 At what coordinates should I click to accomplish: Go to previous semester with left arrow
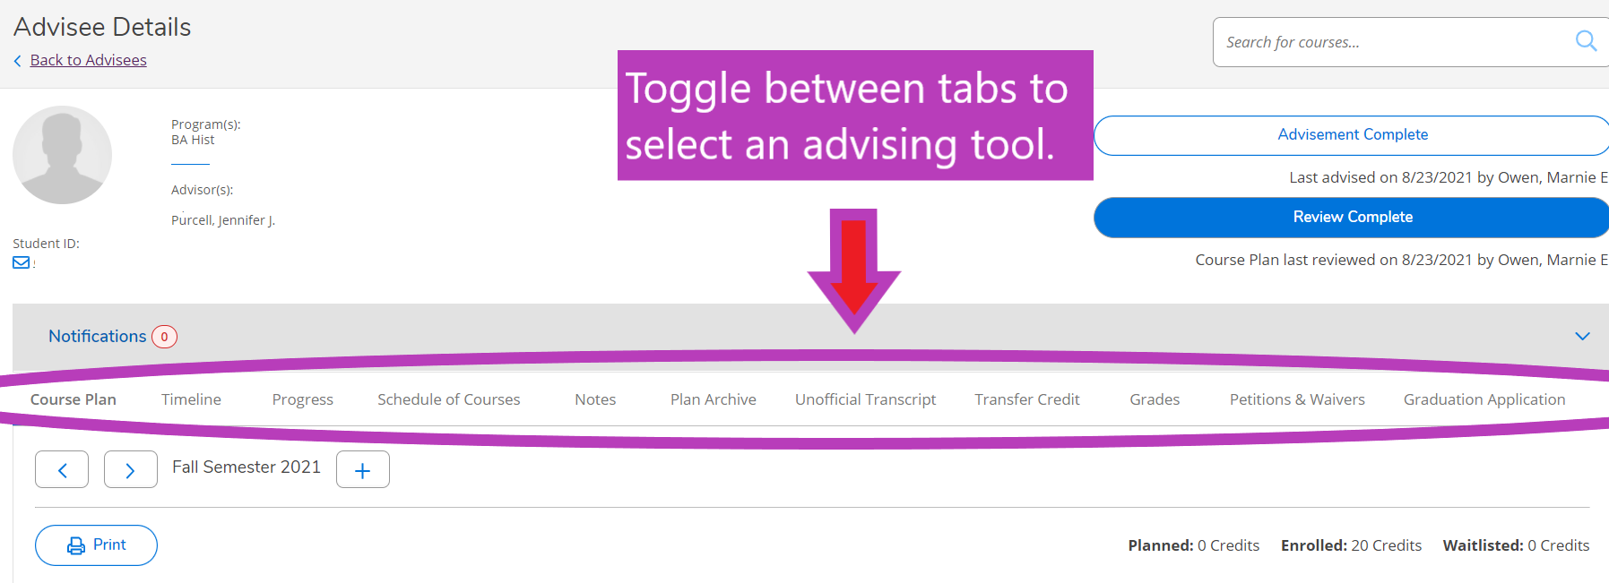[62, 469]
